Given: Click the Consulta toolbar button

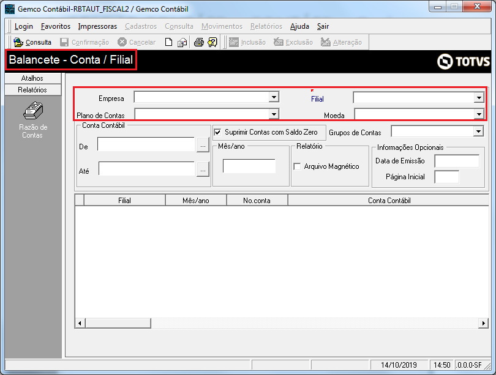Looking at the screenshot, I should [x=32, y=42].
